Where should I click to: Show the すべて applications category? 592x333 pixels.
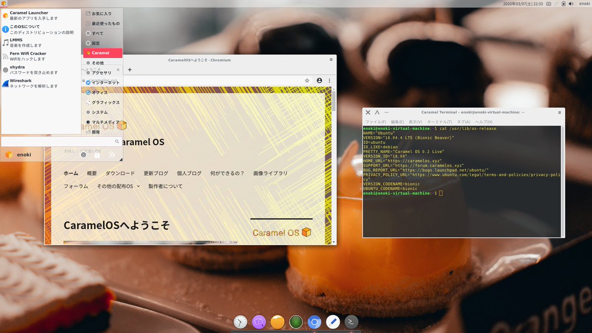coord(103,33)
